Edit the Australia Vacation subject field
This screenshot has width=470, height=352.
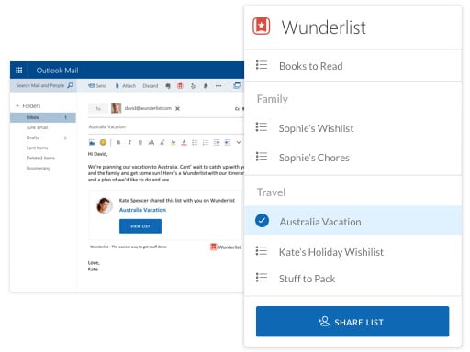point(165,126)
